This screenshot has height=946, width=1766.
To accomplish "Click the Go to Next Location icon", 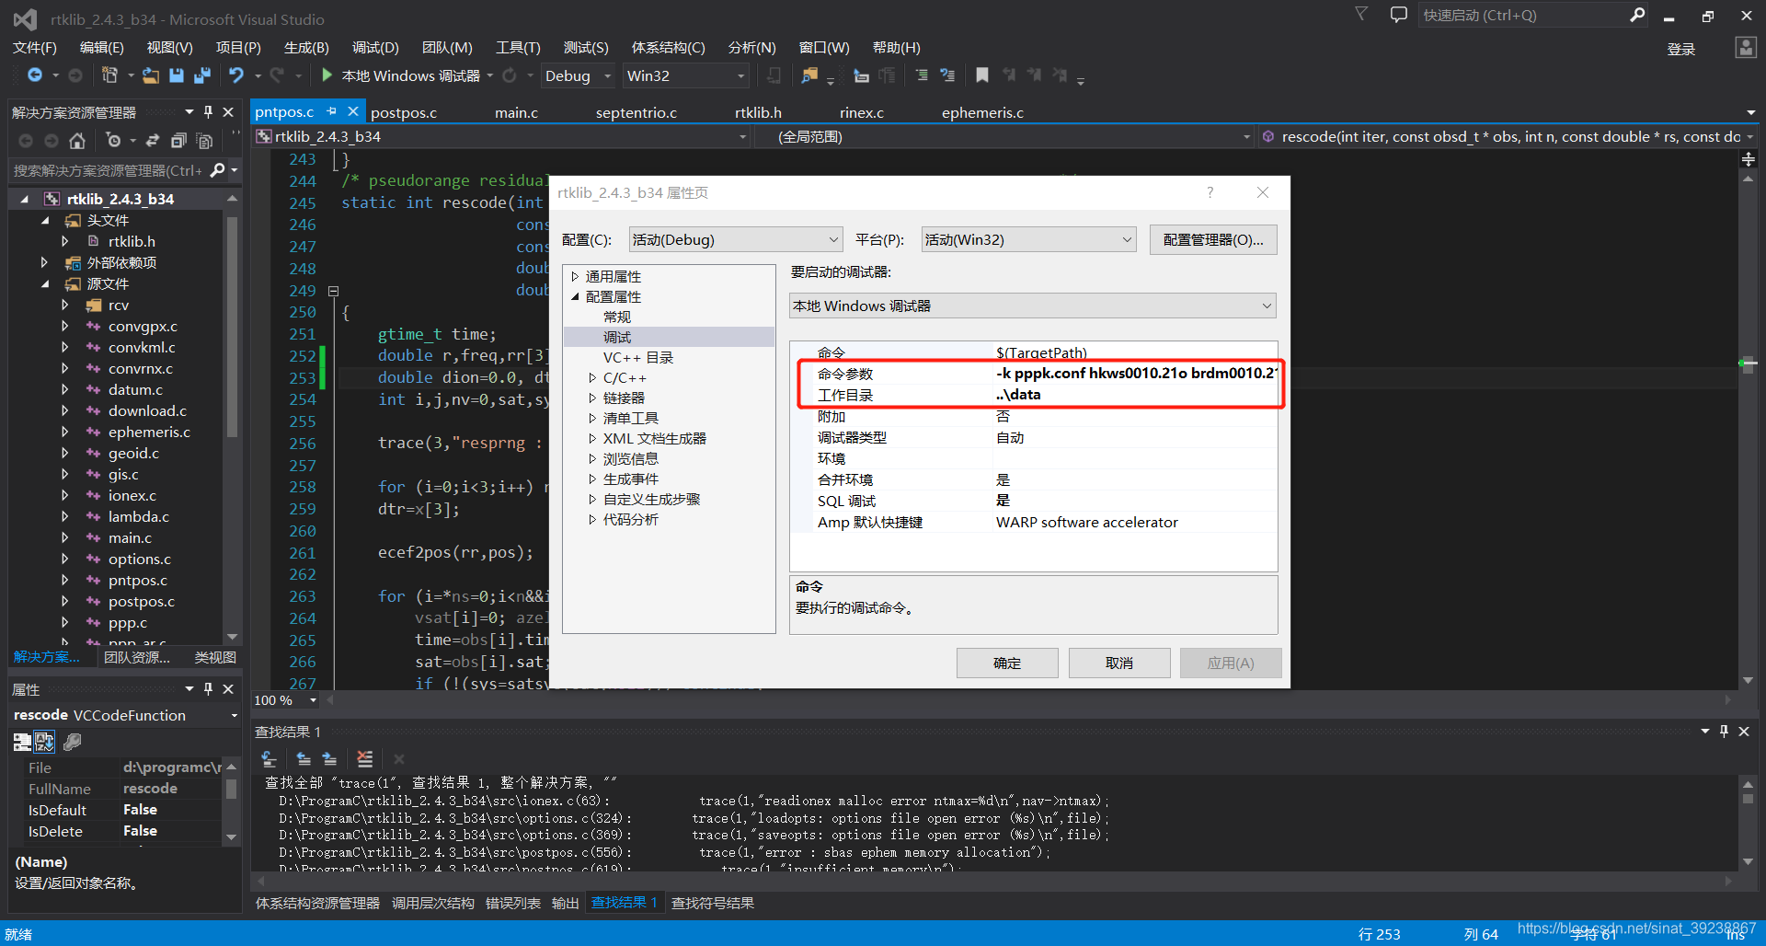I will click(x=329, y=759).
